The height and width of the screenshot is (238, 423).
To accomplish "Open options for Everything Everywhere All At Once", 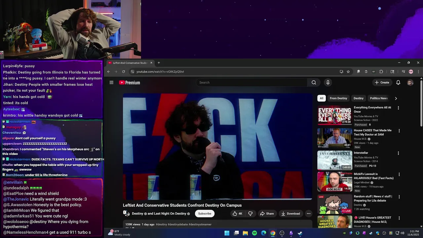I will (x=398, y=108).
